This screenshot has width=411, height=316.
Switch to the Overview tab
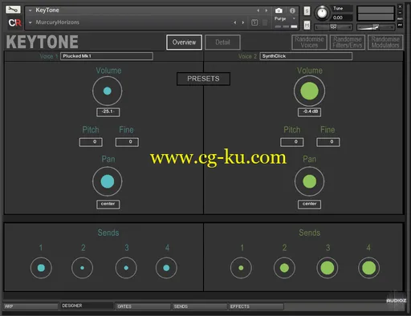(x=184, y=43)
